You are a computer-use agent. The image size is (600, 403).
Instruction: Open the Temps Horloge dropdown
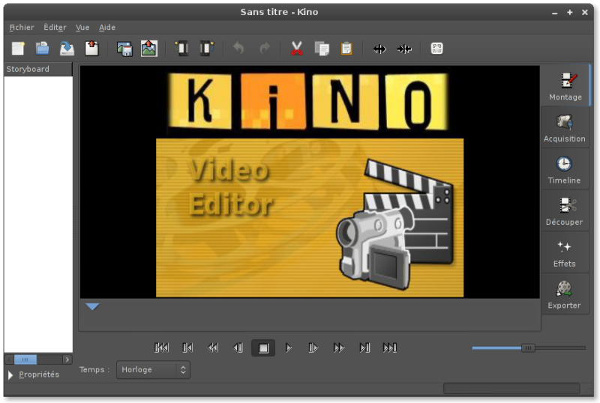[153, 369]
